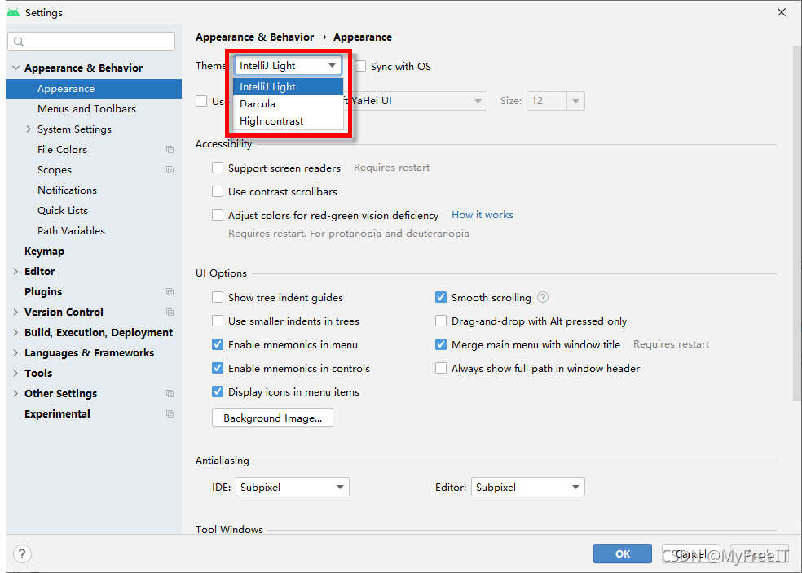
Task: Enable Use contrast scrollbars
Action: point(218,191)
